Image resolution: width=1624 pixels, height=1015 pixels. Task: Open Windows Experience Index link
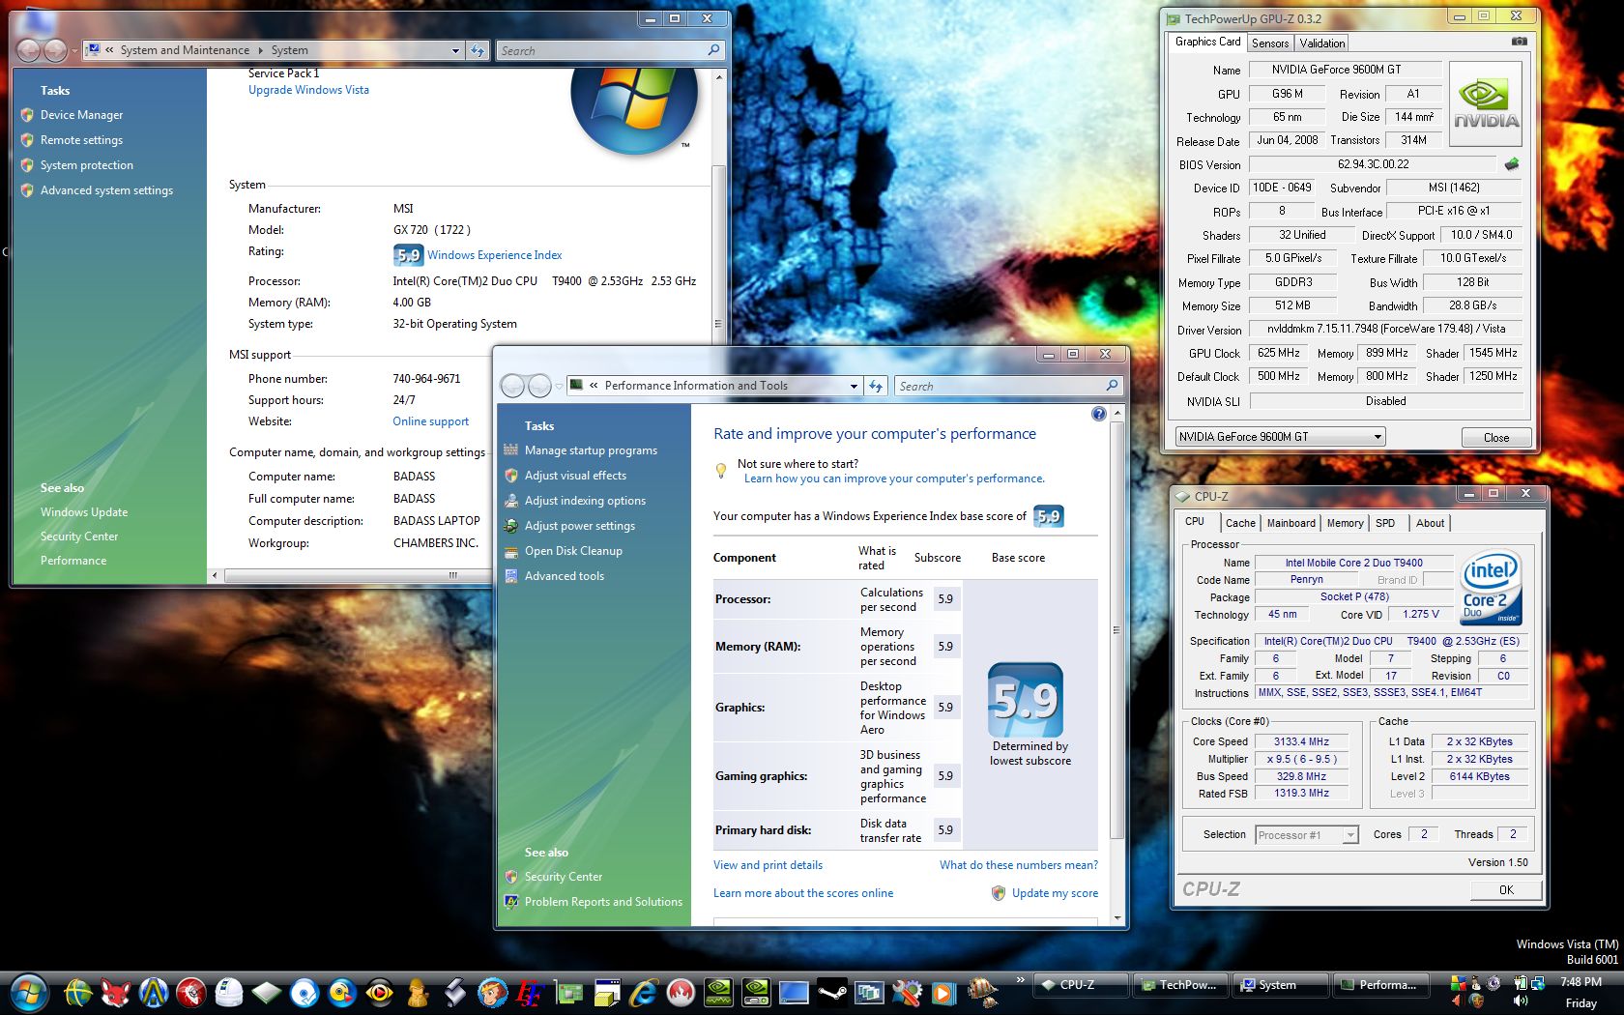(494, 255)
